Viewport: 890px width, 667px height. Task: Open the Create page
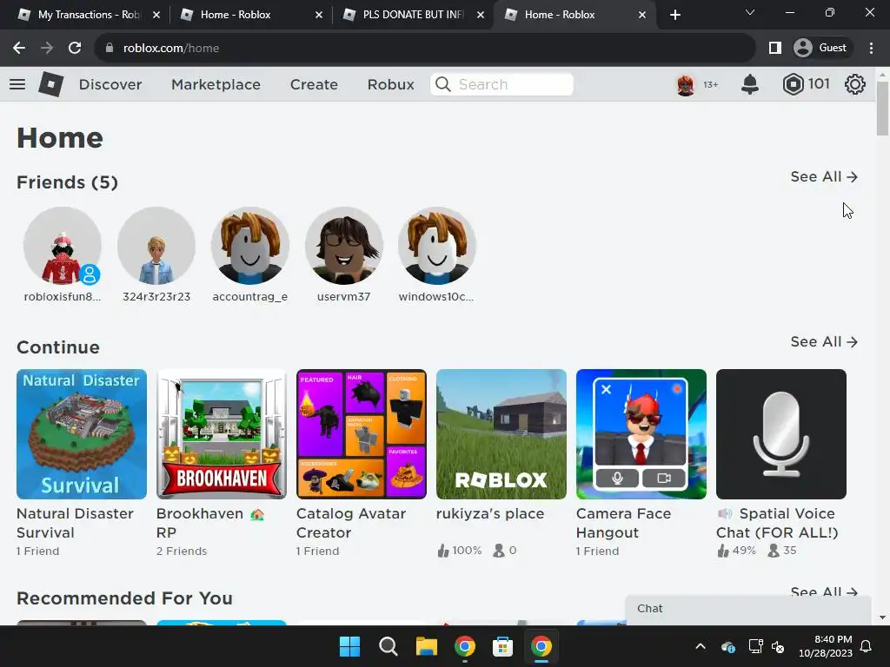click(314, 84)
